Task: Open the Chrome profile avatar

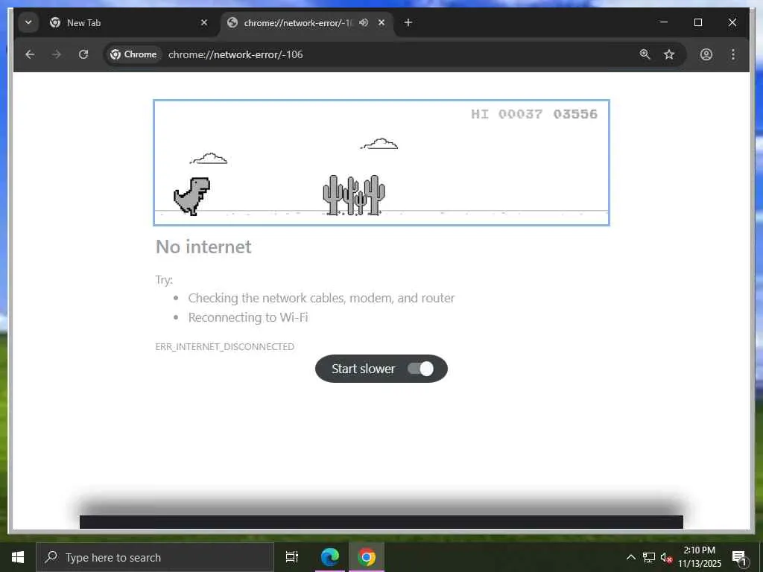Action: pos(706,54)
